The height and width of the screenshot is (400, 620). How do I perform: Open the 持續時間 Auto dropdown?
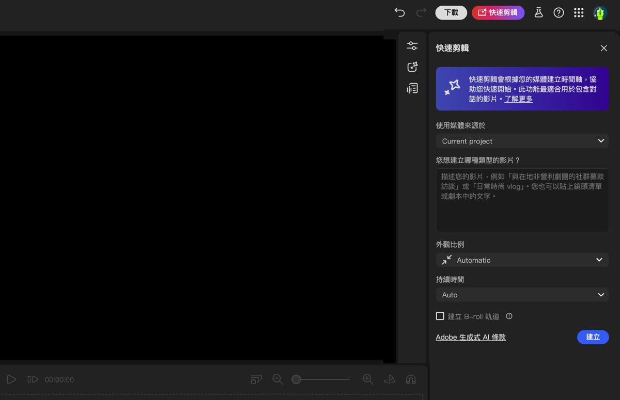pos(522,294)
